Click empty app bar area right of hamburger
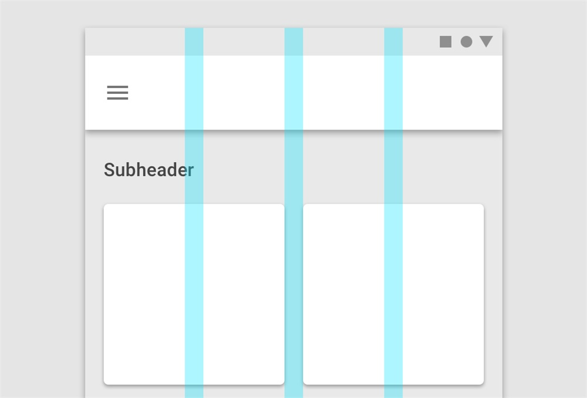This screenshot has width=587, height=398. point(244,93)
